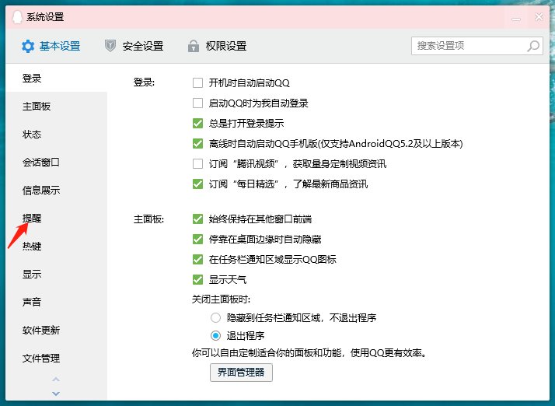
Task: Uncheck 离线时自动启动QQ手机版 option
Action: click(x=197, y=143)
